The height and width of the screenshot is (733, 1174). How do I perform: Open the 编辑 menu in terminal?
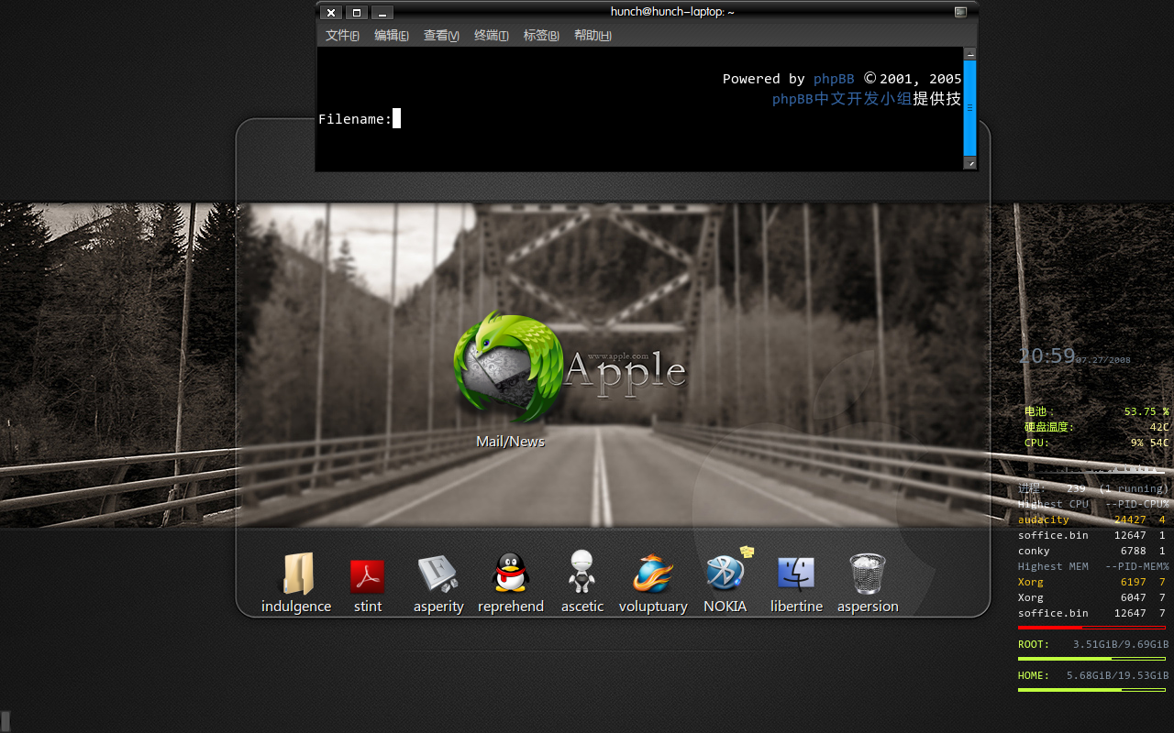(392, 36)
